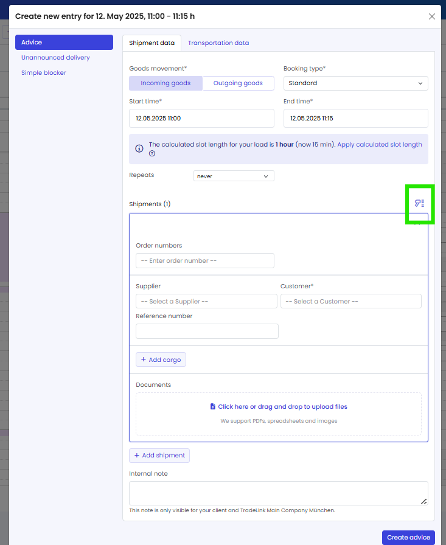Click the Enter order number field
The height and width of the screenshot is (545, 446).
tap(204, 260)
